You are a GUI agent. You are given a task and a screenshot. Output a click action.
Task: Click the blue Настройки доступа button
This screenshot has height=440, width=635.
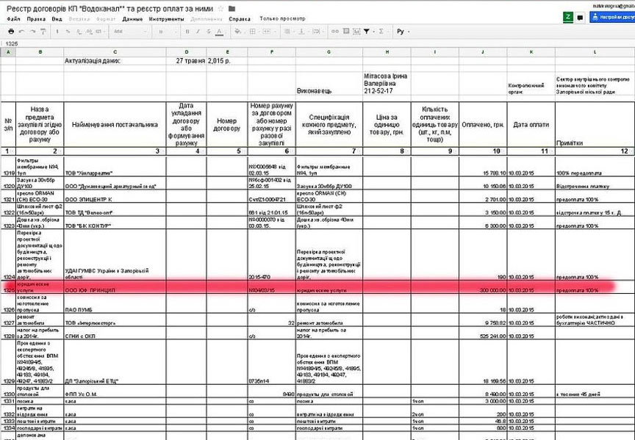point(611,17)
